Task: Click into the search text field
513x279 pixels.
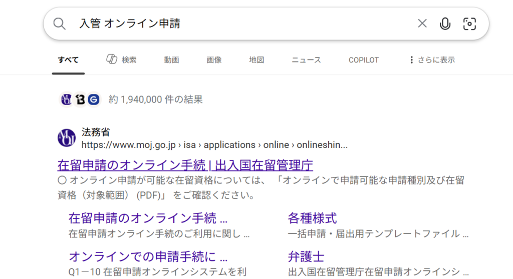Action: [240, 23]
